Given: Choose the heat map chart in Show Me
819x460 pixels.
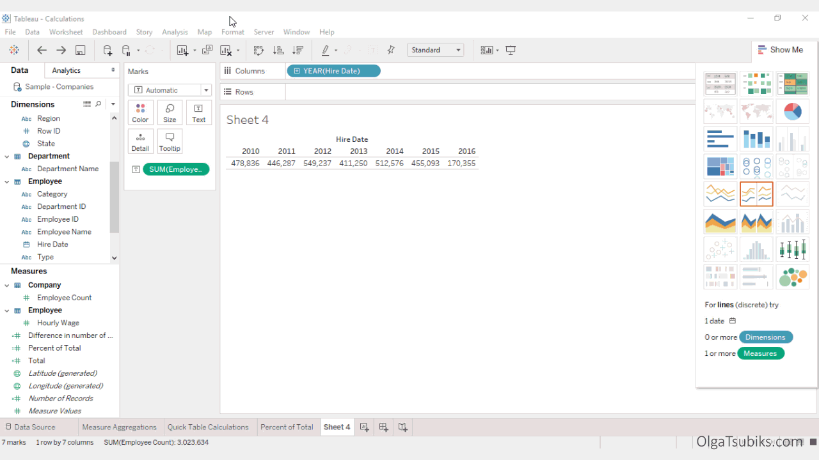Looking at the screenshot, I should (x=756, y=84).
